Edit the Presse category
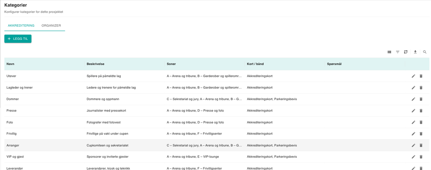Viewport: 431px width, 170px height. pos(413,110)
